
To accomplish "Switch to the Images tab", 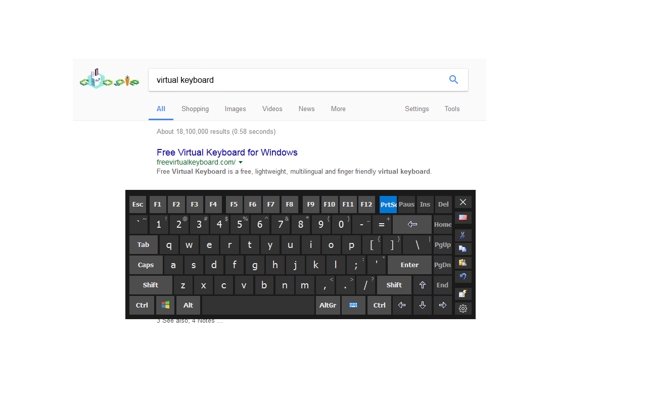I will tap(235, 109).
